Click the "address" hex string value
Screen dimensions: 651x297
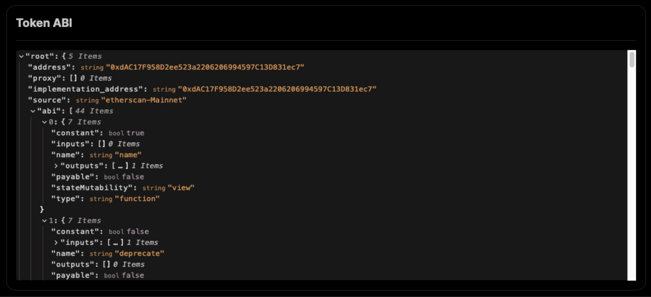click(x=205, y=67)
